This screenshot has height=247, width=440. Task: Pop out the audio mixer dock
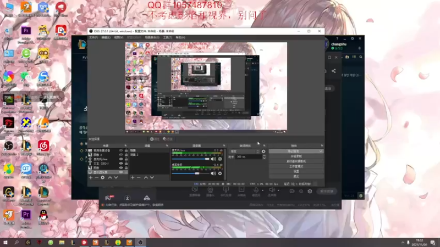click(224, 145)
